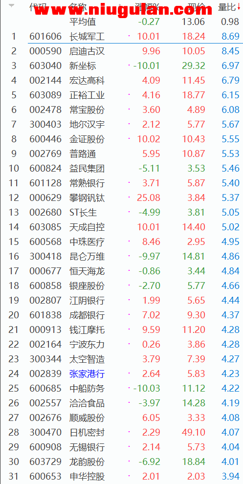Open the highlighted 张家港行 stock
Viewport: 243px width, 484px height.
[87, 374]
